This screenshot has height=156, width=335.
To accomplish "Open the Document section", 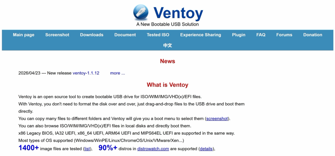I will (x=125, y=35).
